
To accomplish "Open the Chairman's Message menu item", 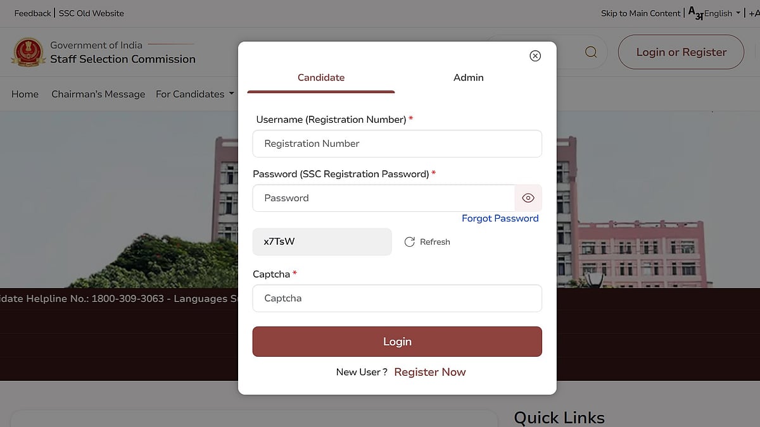I will point(98,94).
